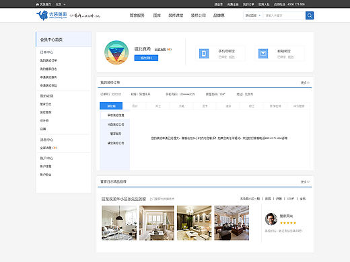This screenshot has width=350, height=262.
Task: Open 管家服务 in main navigation
Action: [x=137, y=15]
